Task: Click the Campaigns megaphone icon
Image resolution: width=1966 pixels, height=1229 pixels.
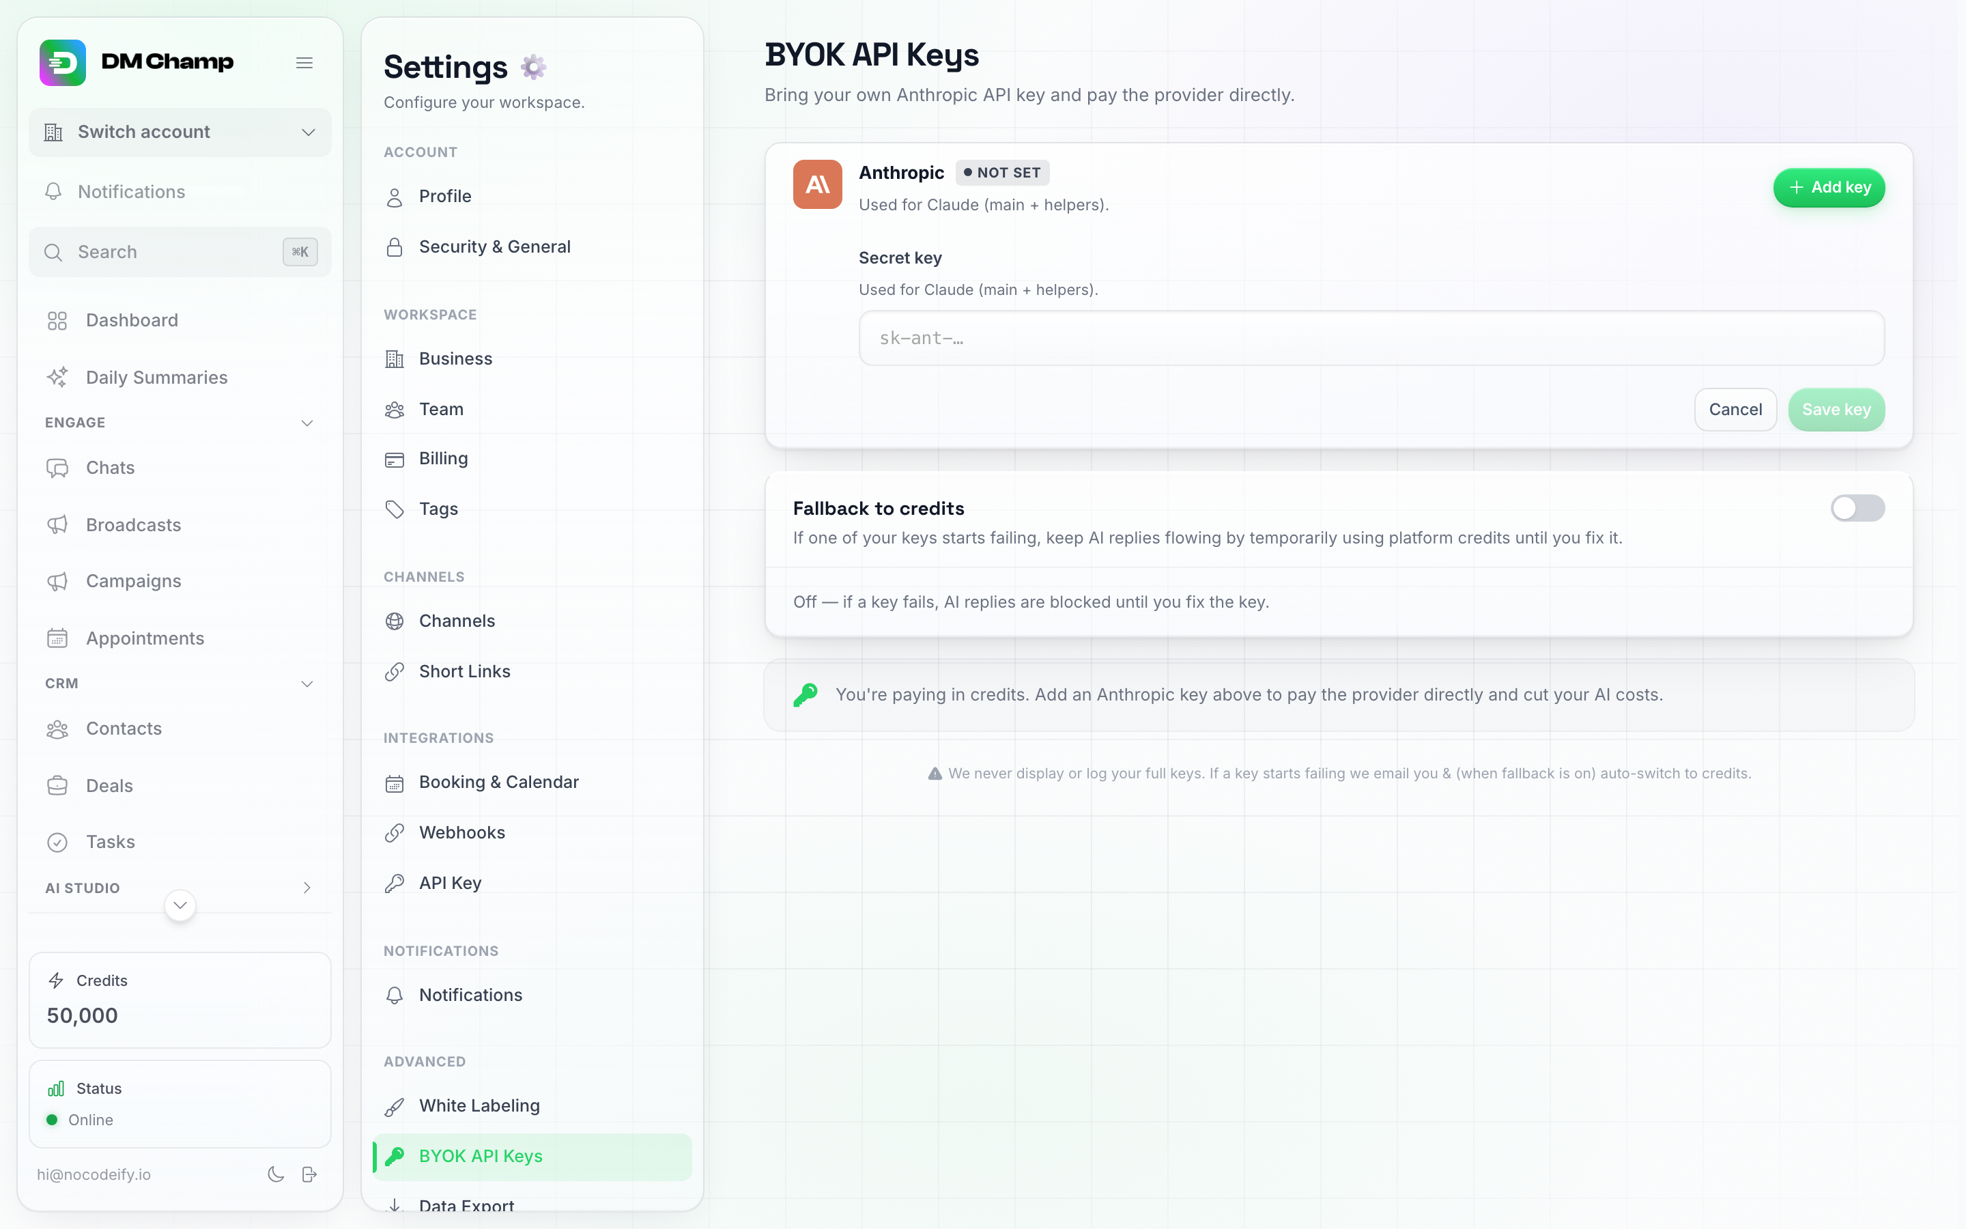Action: (57, 581)
